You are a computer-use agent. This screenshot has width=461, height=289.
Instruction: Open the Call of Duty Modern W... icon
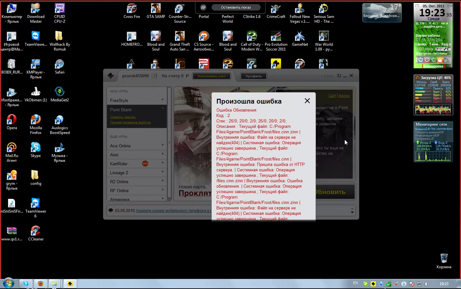pyautogui.click(x=252, y=41)
